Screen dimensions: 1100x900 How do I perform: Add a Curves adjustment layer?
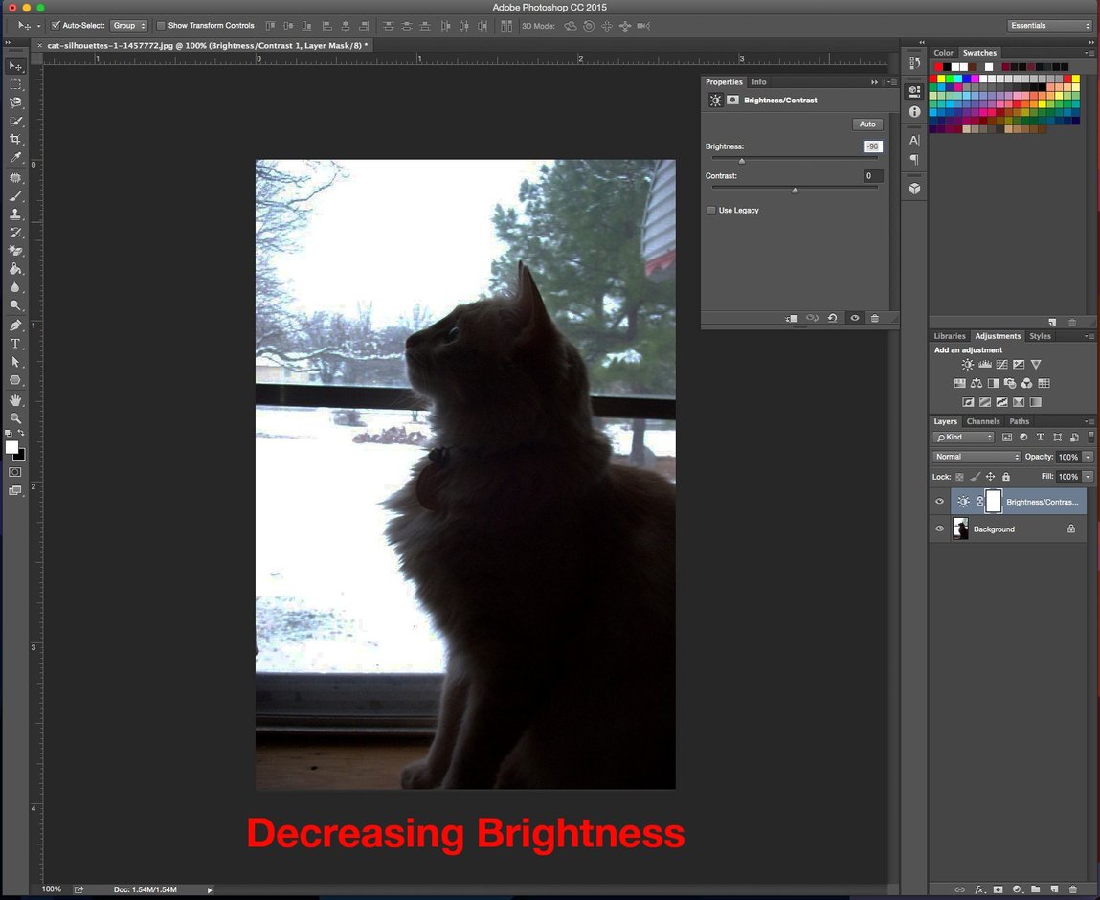[1002, 365]
